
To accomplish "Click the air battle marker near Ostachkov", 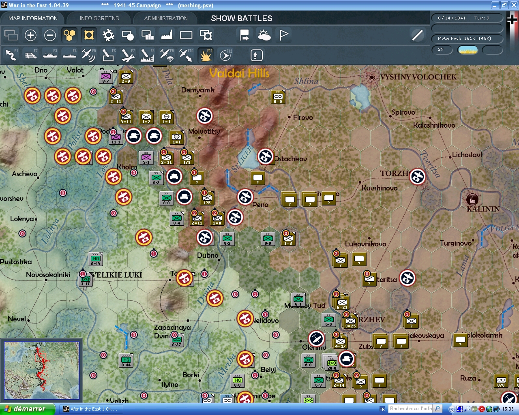I will tap(266, 156).
